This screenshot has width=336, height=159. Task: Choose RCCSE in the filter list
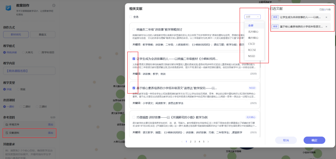click(254, 50)
